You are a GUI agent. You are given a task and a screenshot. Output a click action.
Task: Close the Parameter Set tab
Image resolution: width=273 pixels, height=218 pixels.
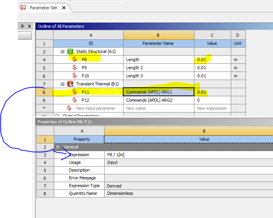point(64,8)
